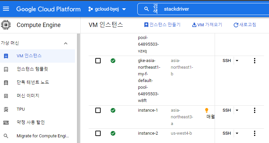Open the TPU page

click(21, 109)
